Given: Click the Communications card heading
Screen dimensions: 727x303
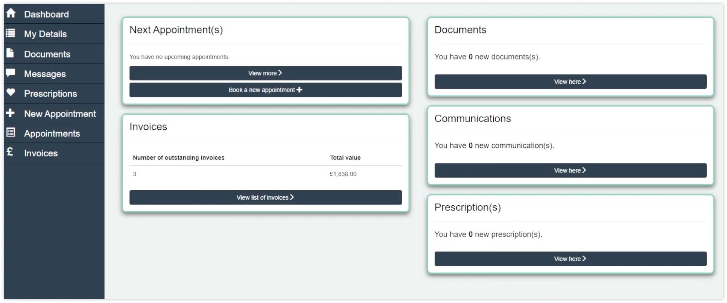Looking at the screenshot, I should coord(473,118).
